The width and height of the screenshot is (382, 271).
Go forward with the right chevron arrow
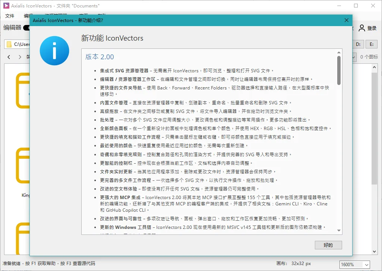tap(20, 57)
